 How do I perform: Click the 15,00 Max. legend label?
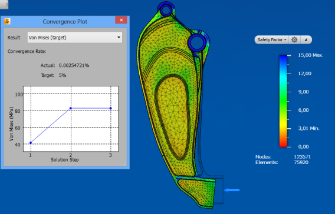click(311, 55)
